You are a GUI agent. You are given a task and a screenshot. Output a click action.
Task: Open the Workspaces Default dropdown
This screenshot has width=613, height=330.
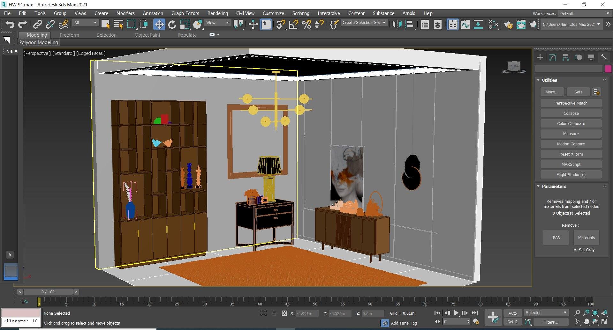click(584, 13)
